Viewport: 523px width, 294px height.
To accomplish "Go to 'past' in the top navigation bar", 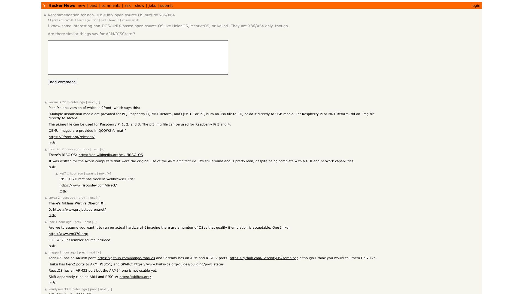I will pyautogui.click(x=93, y=5).
